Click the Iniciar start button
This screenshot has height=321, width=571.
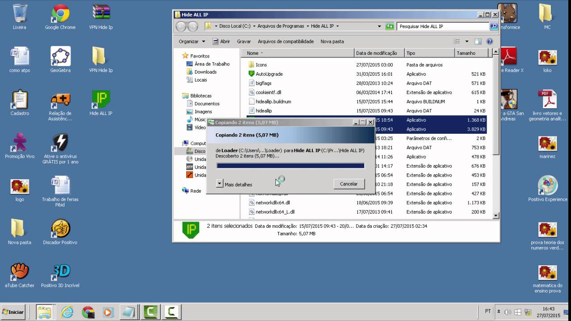tap(13, 312)
